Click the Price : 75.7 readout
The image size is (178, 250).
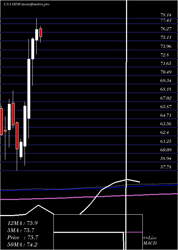22,237
